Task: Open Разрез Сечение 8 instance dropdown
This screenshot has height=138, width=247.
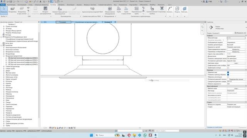Action: tap(220, 33)
